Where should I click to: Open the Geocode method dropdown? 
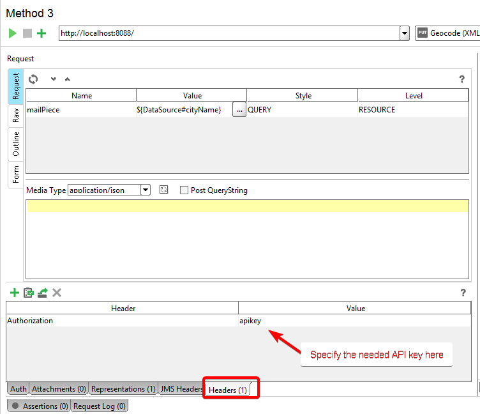(x=447, y=33)
